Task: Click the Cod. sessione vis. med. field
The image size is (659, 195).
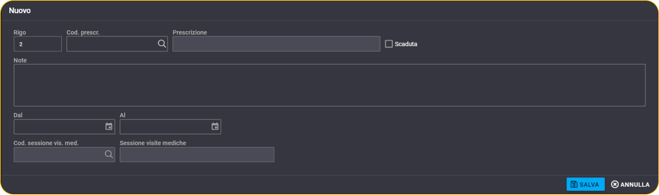Action: pos(59,155)
